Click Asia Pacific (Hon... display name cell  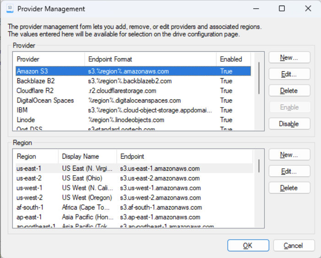click(87, 217)
